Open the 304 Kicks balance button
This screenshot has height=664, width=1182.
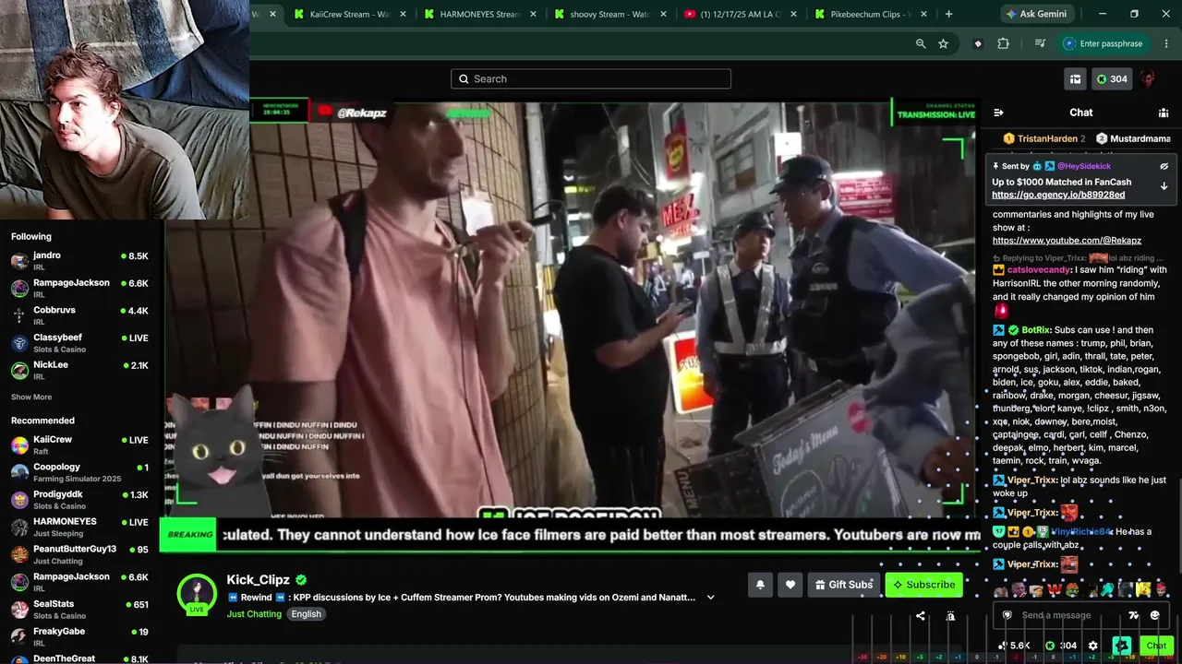(x=1112, y=79)
